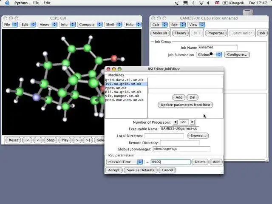Viewport: 272px width, 204px height.
Task: Click the Configure... button
Action: pos(237,54)
